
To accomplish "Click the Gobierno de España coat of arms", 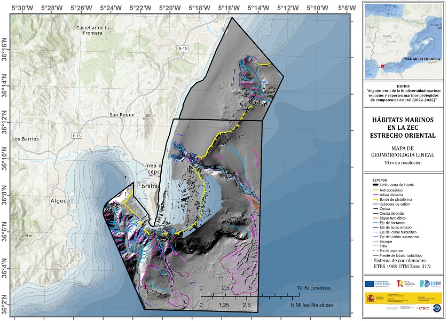I will 371,298.
